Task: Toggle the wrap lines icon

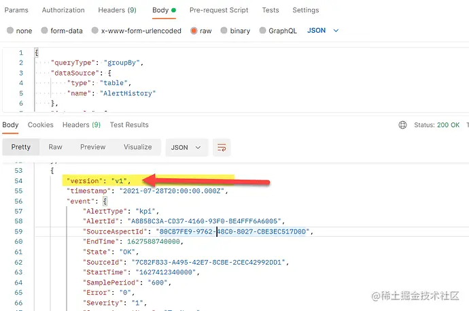Action: (222, 147)
